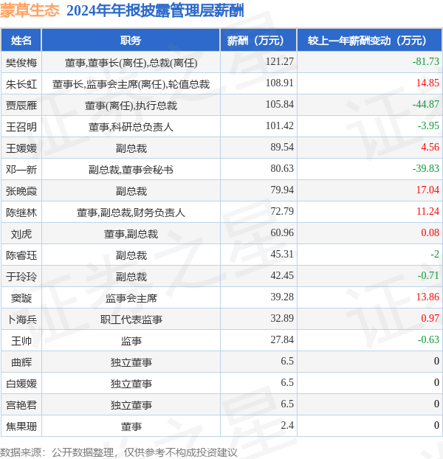
Task: Click change value 4.56
Action: [x=430, y=147]
